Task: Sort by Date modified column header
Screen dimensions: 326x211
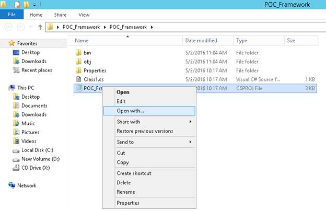Action: 201,40
